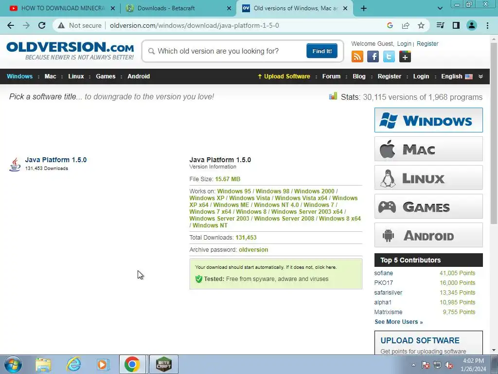
Task: Open the Blog nav link
Action: 359,76
